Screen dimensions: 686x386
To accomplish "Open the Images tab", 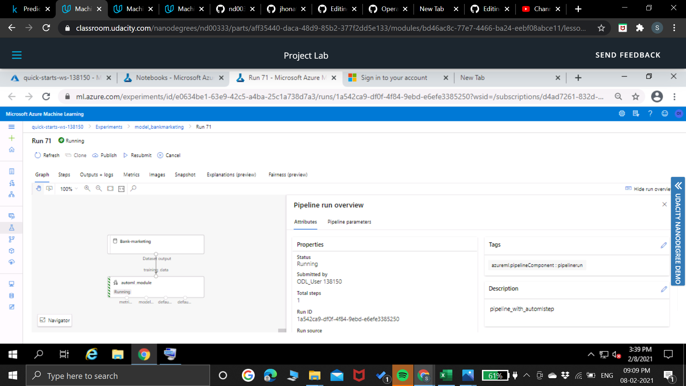I will tap(157, 174).
